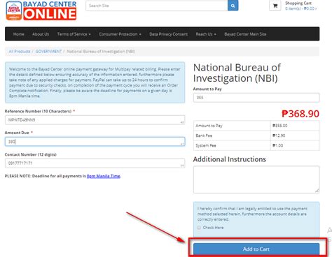This screenshot has height=257, width=332.
Task: Go to Home in navigation bar
Action: coord(19,34)
